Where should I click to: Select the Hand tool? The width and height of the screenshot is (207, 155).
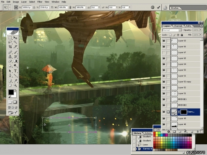point(10,85)
